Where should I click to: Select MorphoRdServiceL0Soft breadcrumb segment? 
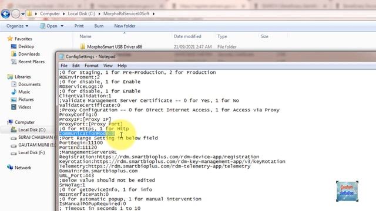pyautogui.click(x=126, y=13)
